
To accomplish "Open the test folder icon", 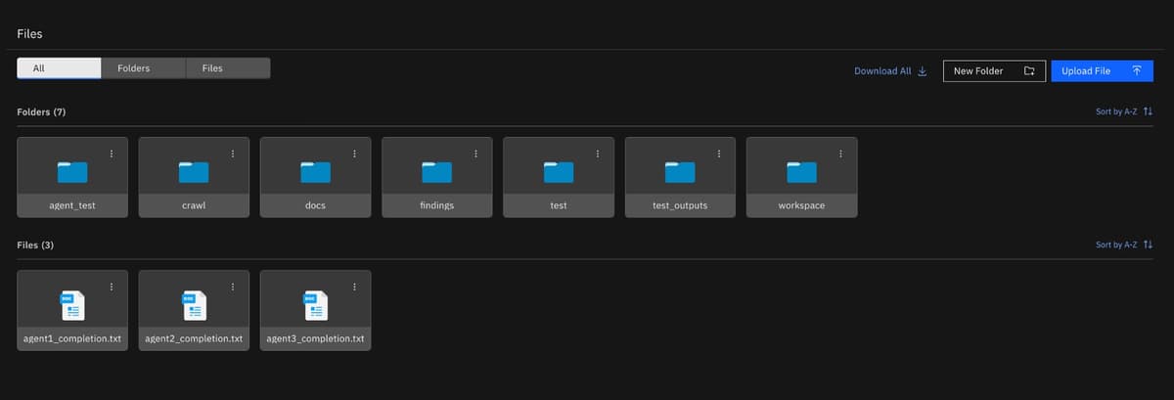I will coord(559,172).
